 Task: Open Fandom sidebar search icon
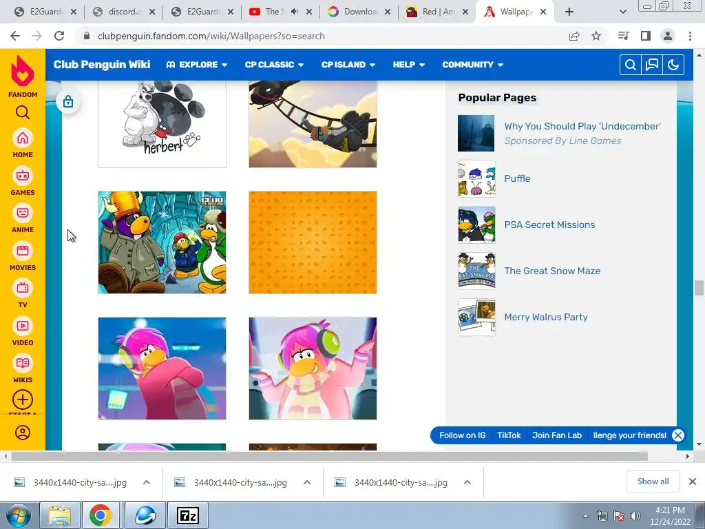23,112
